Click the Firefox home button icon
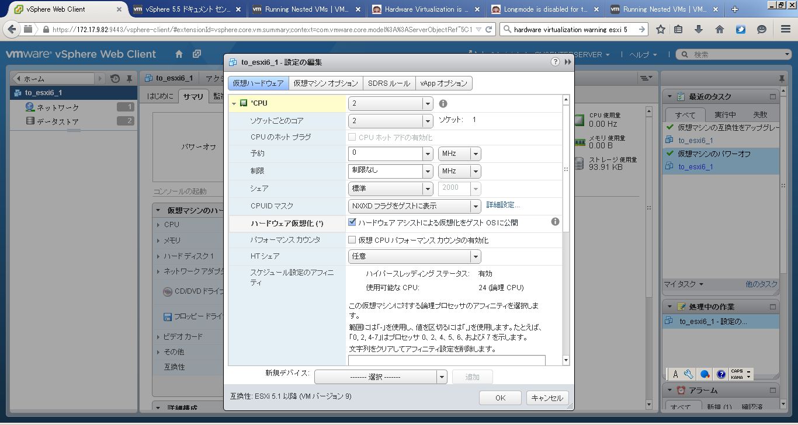Viewport: 798px width, 425px height. tap(720, 29)
